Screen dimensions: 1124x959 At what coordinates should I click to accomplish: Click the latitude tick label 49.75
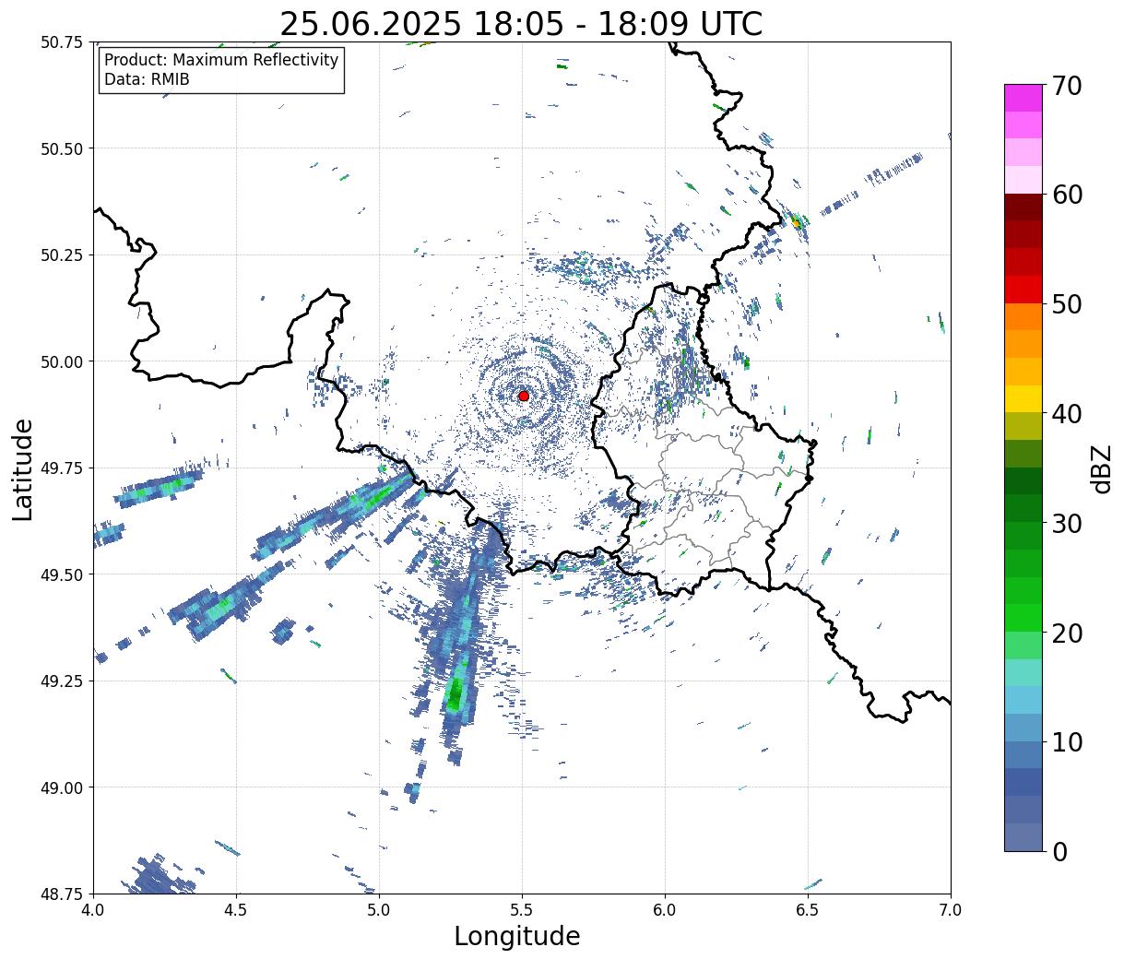tap(62, 468)
